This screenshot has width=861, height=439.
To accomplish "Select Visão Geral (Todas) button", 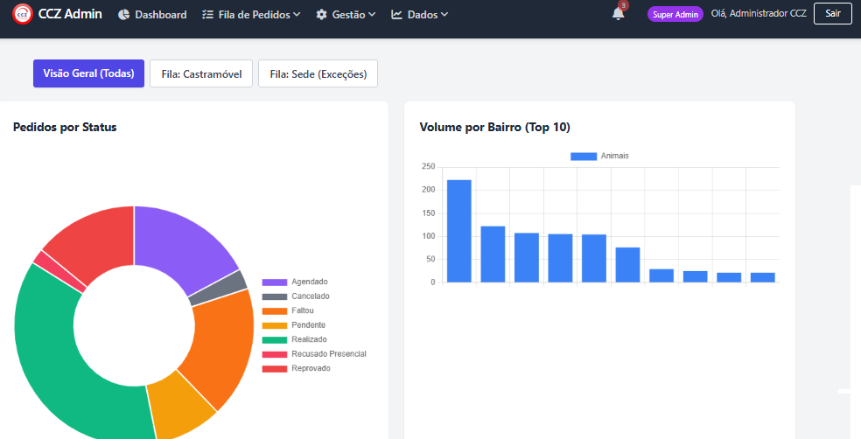I will (x=89, y=73).
